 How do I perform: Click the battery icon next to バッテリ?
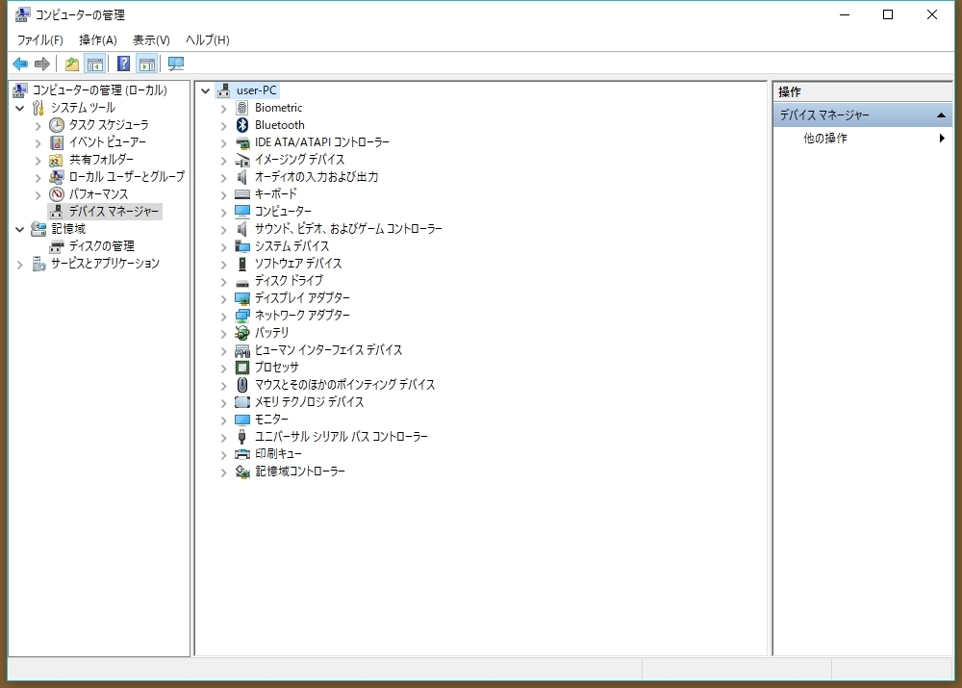pos(240,333)
